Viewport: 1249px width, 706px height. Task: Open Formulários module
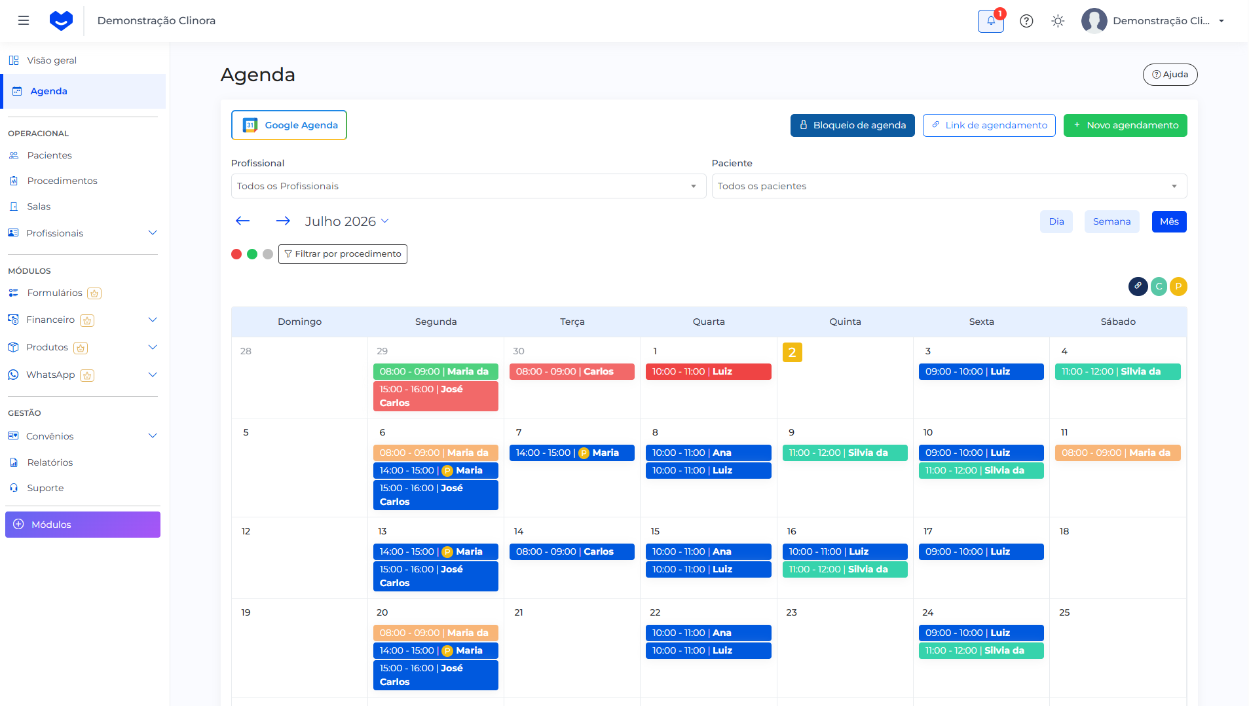54,293
